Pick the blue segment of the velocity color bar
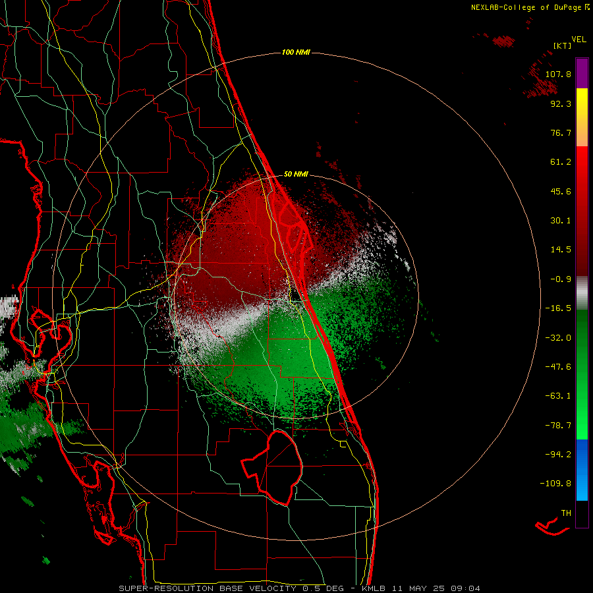The image size is (593, 593). tap(582, 470)
